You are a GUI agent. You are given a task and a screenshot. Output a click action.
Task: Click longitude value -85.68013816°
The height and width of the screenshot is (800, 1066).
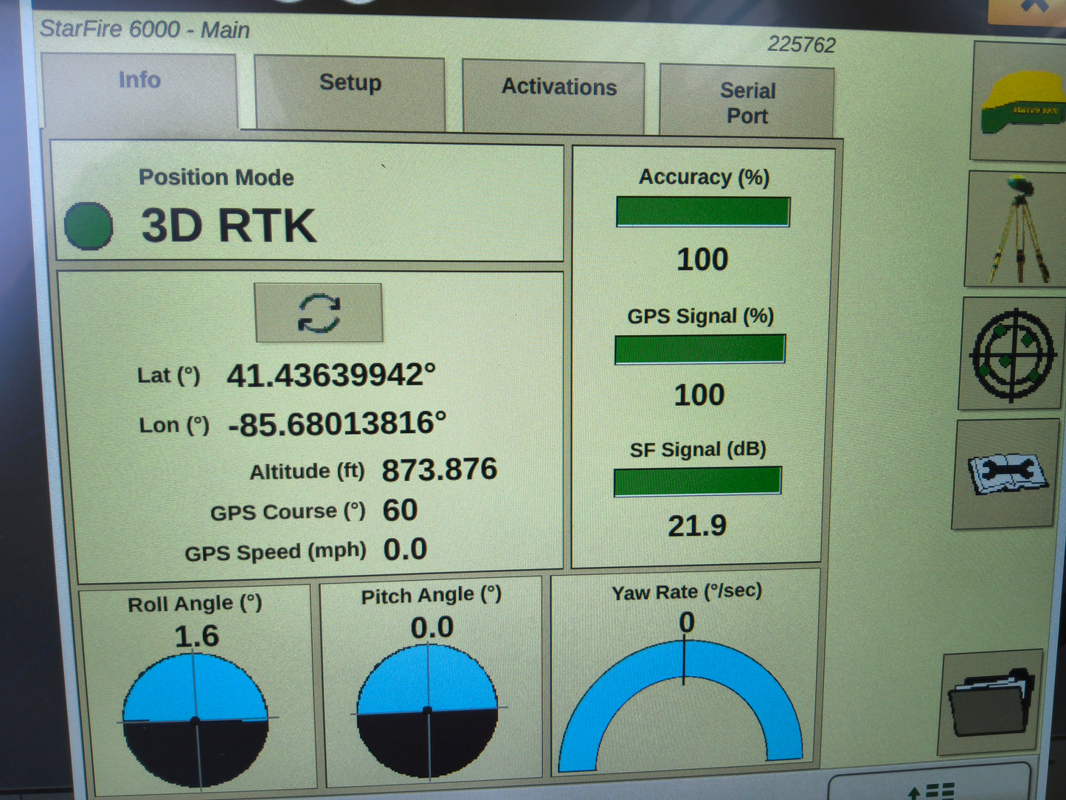337,424
